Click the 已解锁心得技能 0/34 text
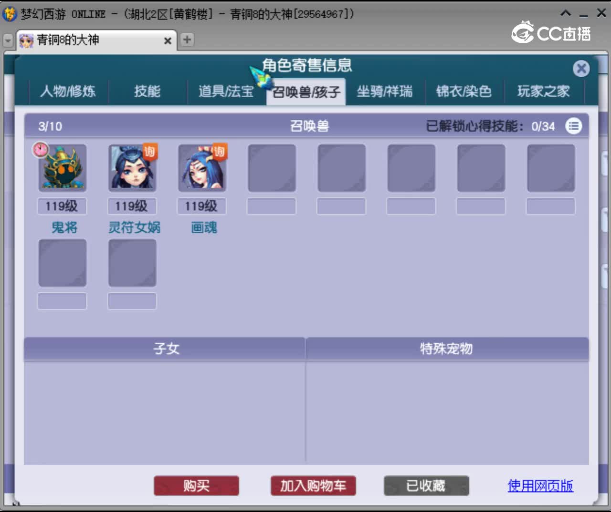 490,126
